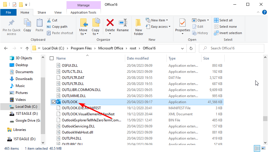Image resolution: width=268 pixels, height=152 pixels.
Task: Click the Quick Access properties checkmark icon
Action: point(14,4)
